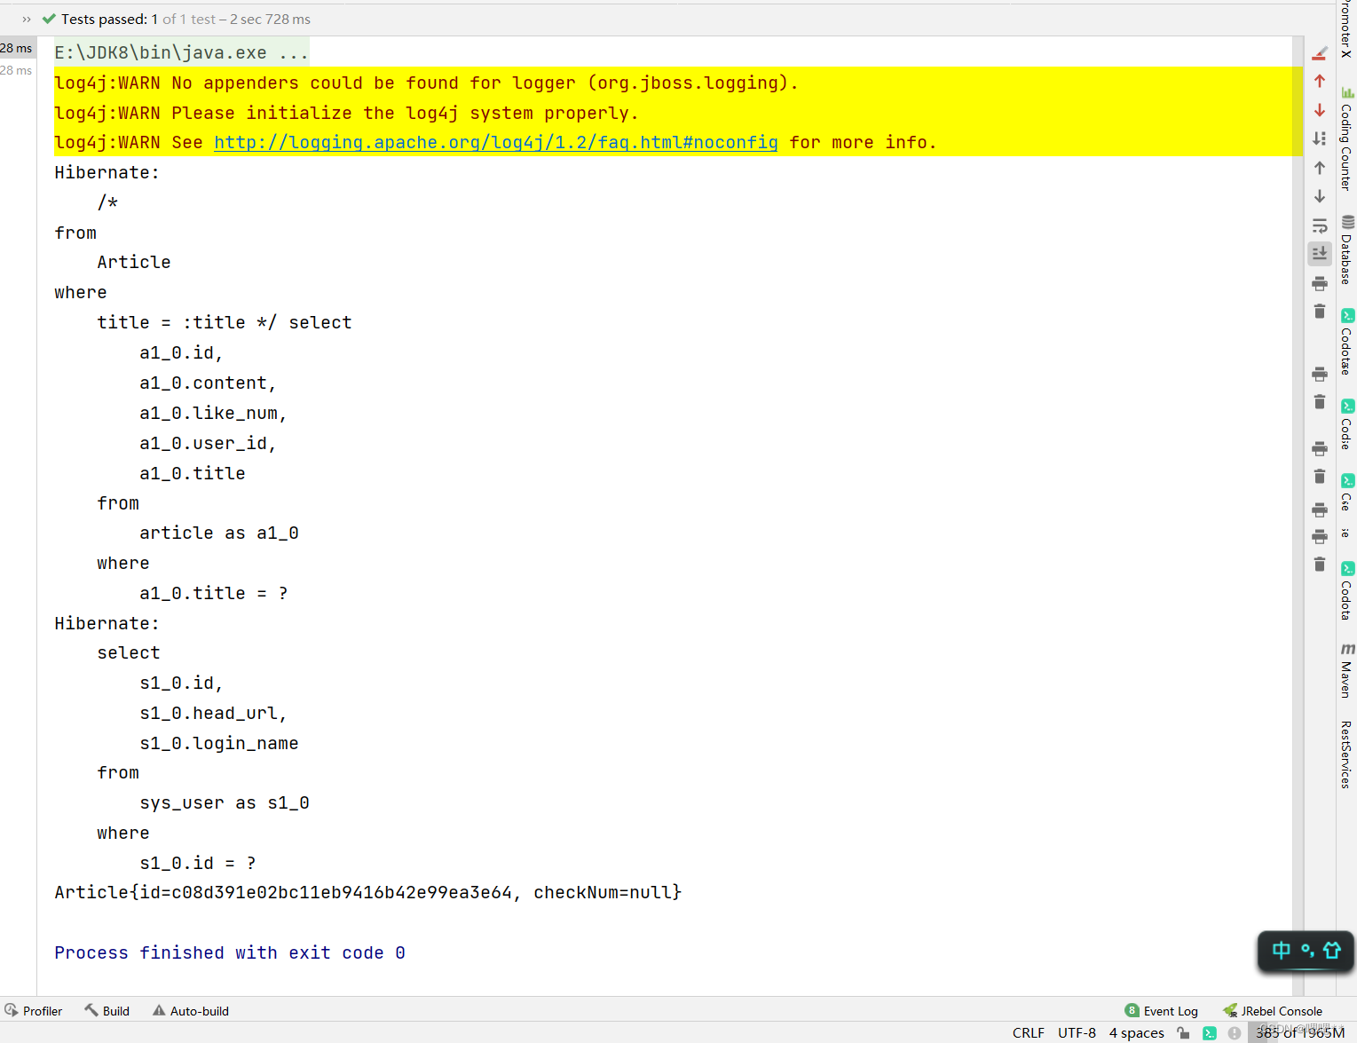Click the 's1_0.head_url,' line

(x=213, y=714)
